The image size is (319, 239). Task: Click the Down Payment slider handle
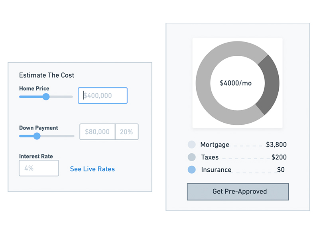tap(37, 136)
